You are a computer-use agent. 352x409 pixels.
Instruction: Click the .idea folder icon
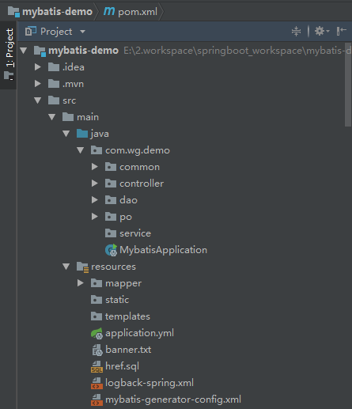pyautogui.click(x=54, y=67)
